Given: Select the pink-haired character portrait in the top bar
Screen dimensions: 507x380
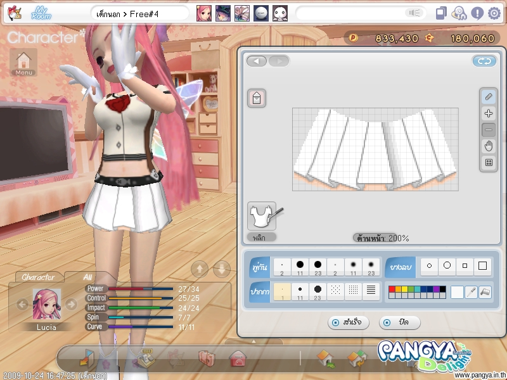Looking at the screenshot, I should [204, 13].
